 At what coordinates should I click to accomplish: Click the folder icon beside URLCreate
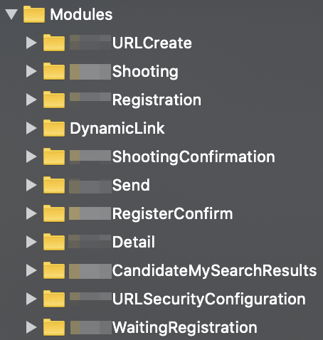[x=54, y=43]
